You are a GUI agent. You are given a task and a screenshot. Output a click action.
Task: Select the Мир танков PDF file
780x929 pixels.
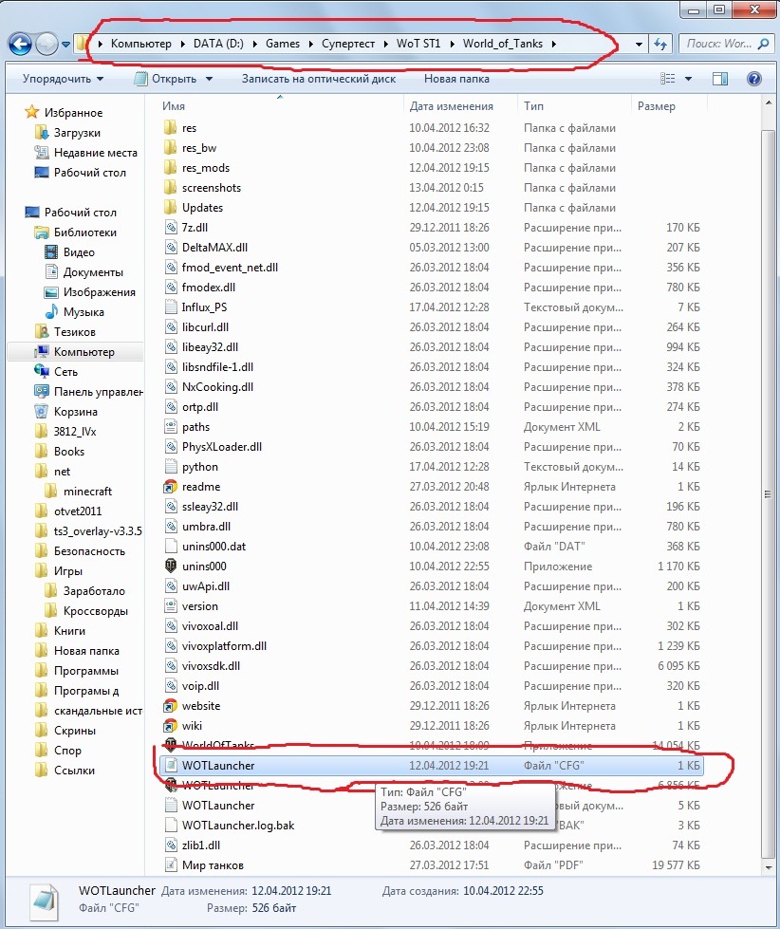(213, 865)
